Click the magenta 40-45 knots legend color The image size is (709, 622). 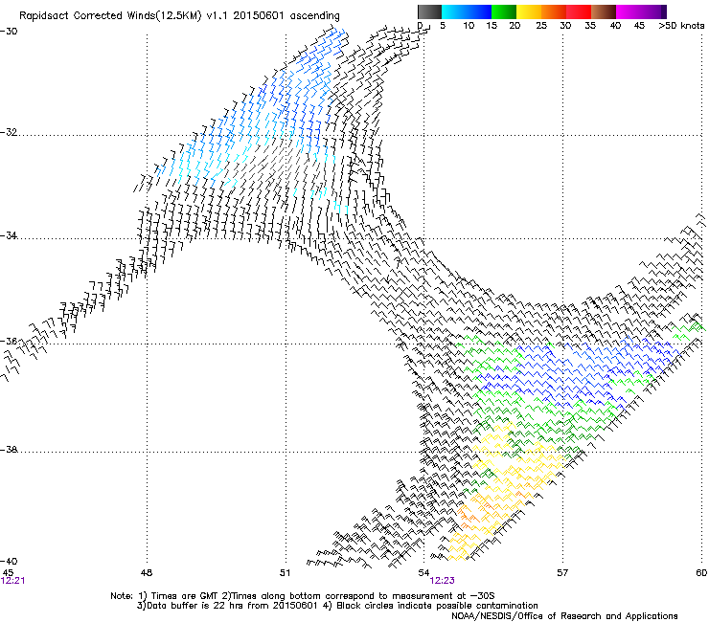[629, 11]
